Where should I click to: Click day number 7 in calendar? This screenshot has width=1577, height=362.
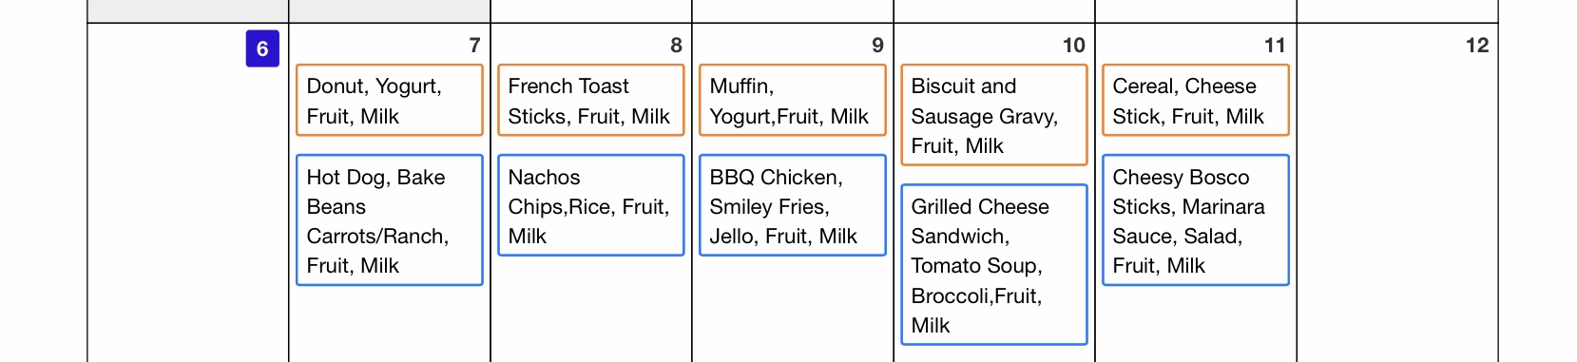pyautogui.click(x=474, y=46)
